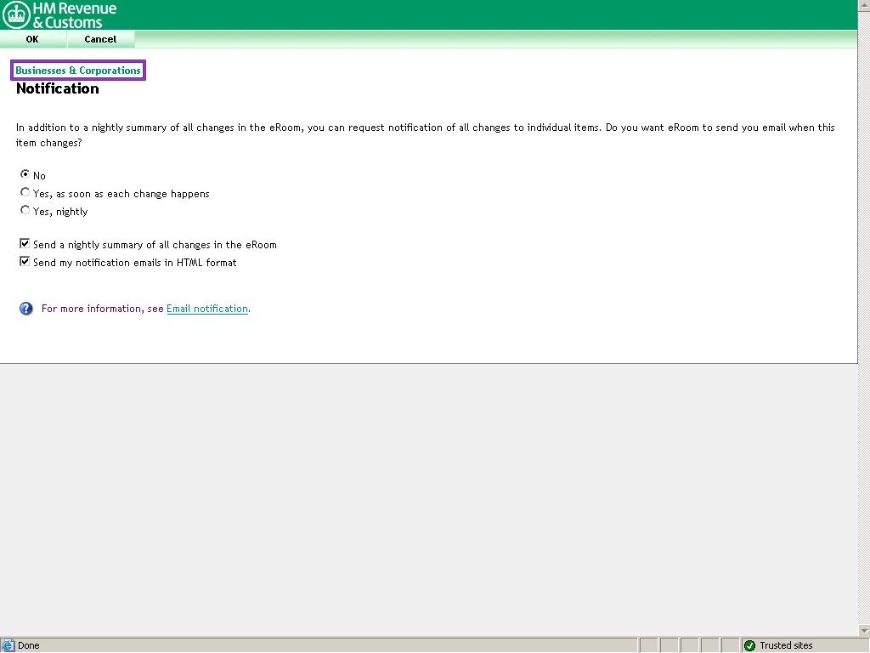Confirm settings with the OK button
This screenshot has width=870, height=653.
click(32, 39)
